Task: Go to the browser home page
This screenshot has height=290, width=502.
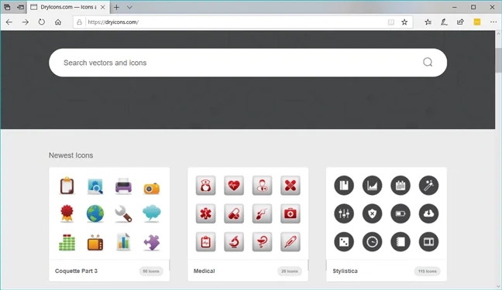Action: 58,22
